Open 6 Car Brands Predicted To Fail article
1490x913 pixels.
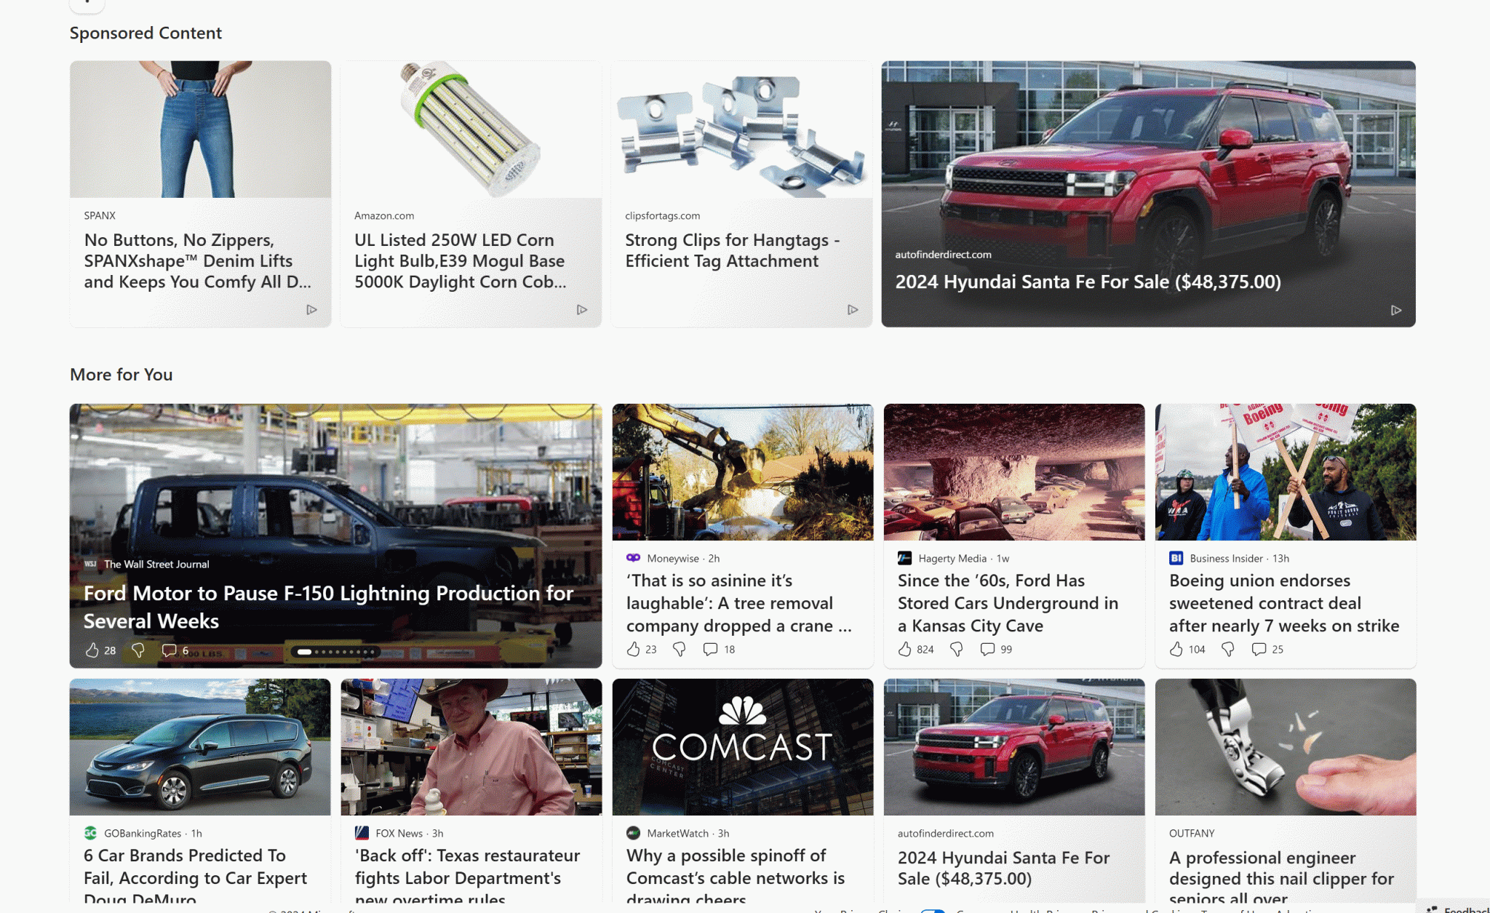point(195,875)
